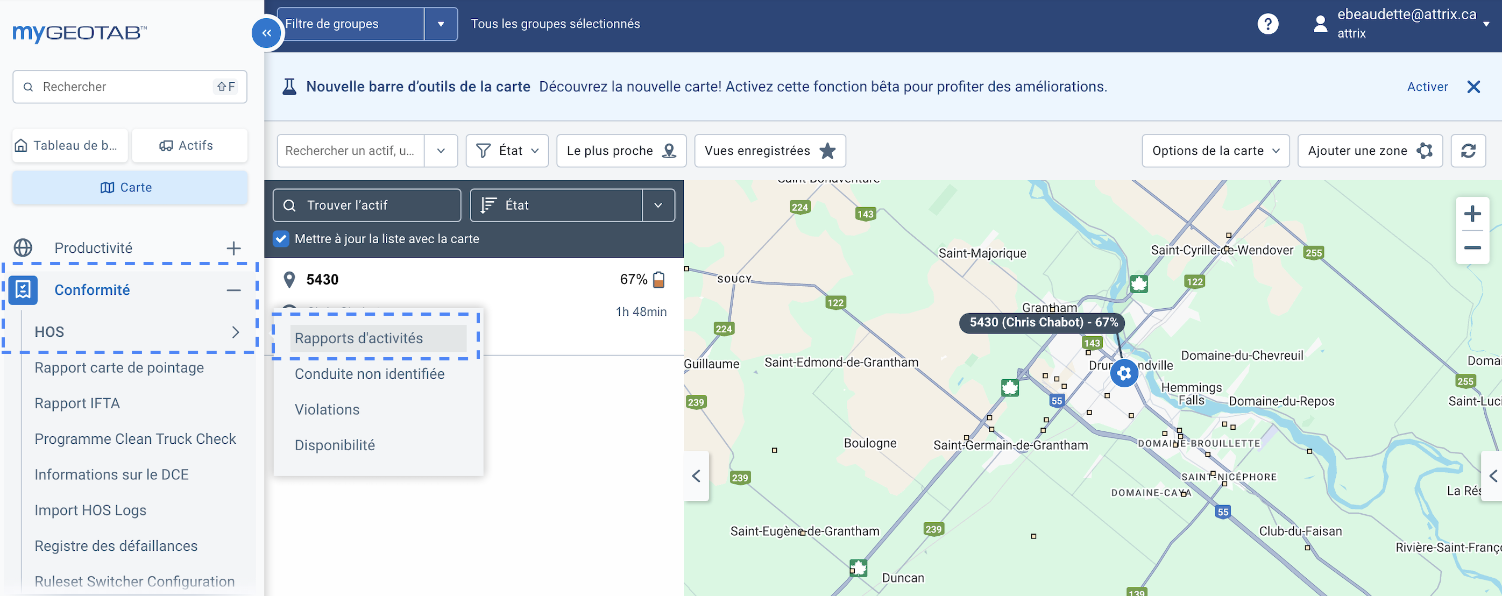Click the blue vehicle marker in Drummondville

[1124, 373]
